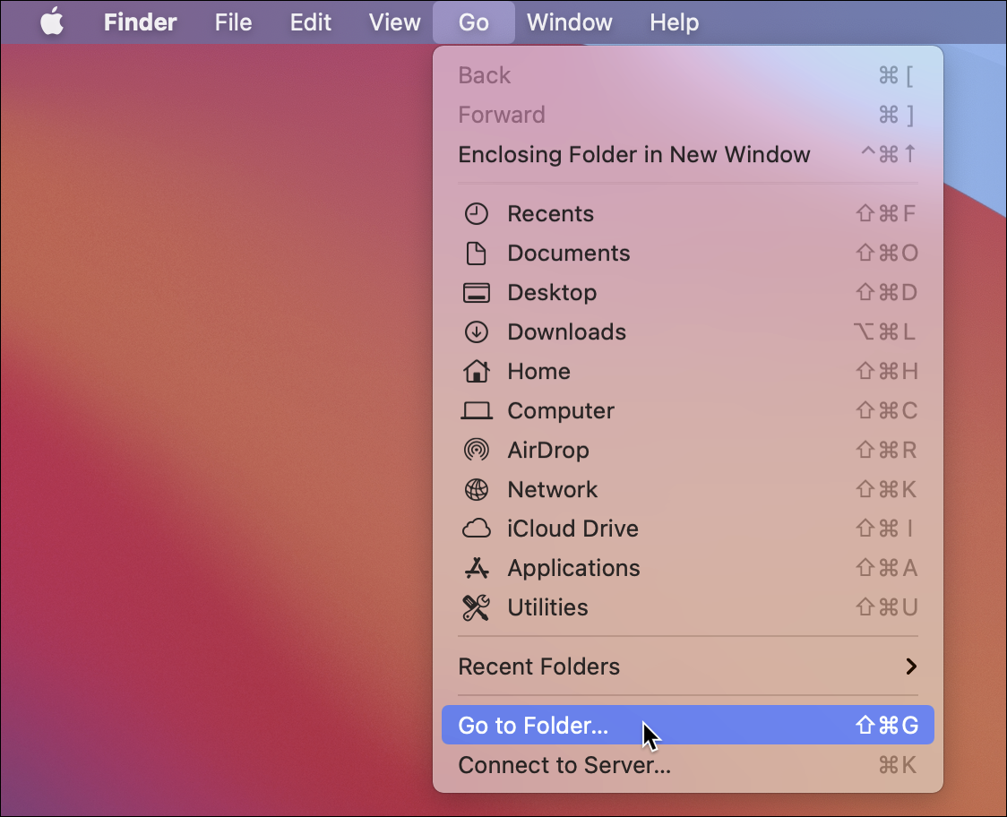This screenshot has height=817, width=1007.
Task: Open the View menu in menu bar
Action: 394,22
